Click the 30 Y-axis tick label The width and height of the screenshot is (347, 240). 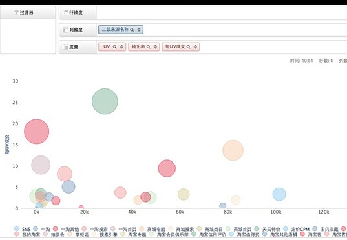pyautogui.click(x=16, y=81)
